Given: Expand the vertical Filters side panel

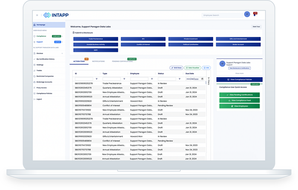Looking at the screenshot, I should tap(209, 81).
